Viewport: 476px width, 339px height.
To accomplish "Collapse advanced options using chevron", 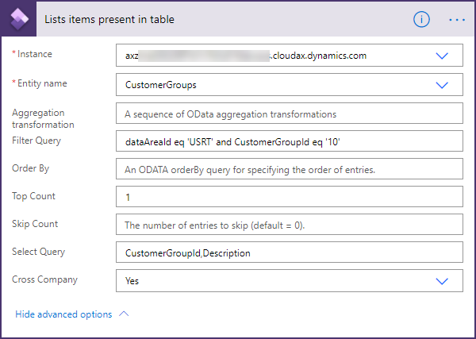I will (124, 314).
